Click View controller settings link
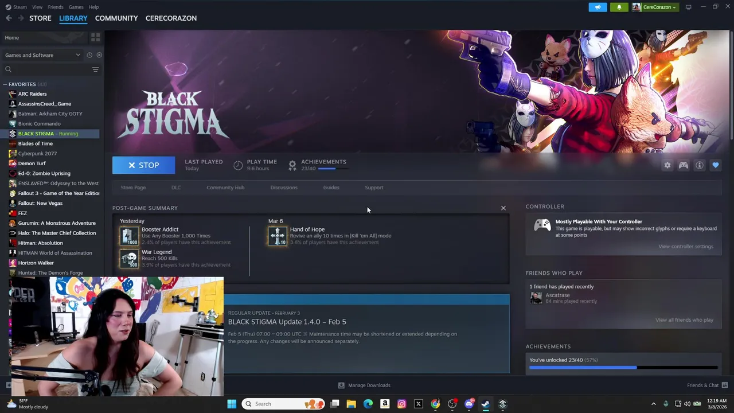 point(685,247)
